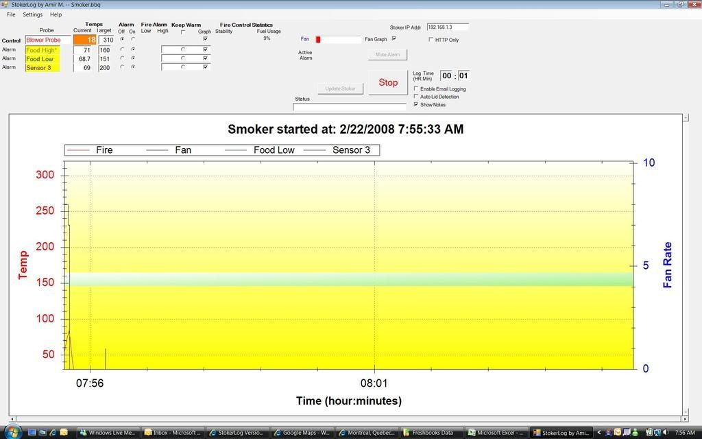Click the Fire legend entry on graph
The image size is (702, 439).
click(90, 150)
